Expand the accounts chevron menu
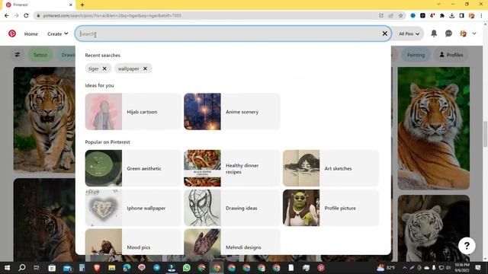 tap(474, 33)
